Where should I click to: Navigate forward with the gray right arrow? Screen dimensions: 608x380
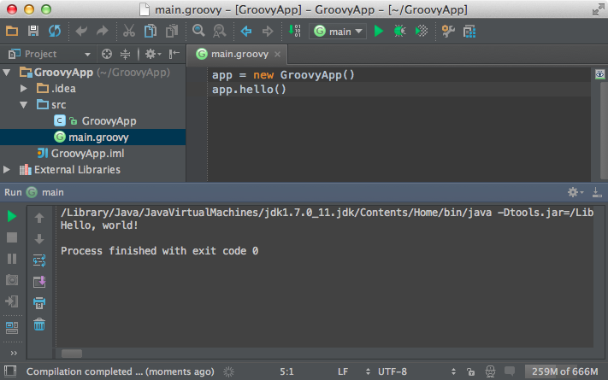pos(268,31)
